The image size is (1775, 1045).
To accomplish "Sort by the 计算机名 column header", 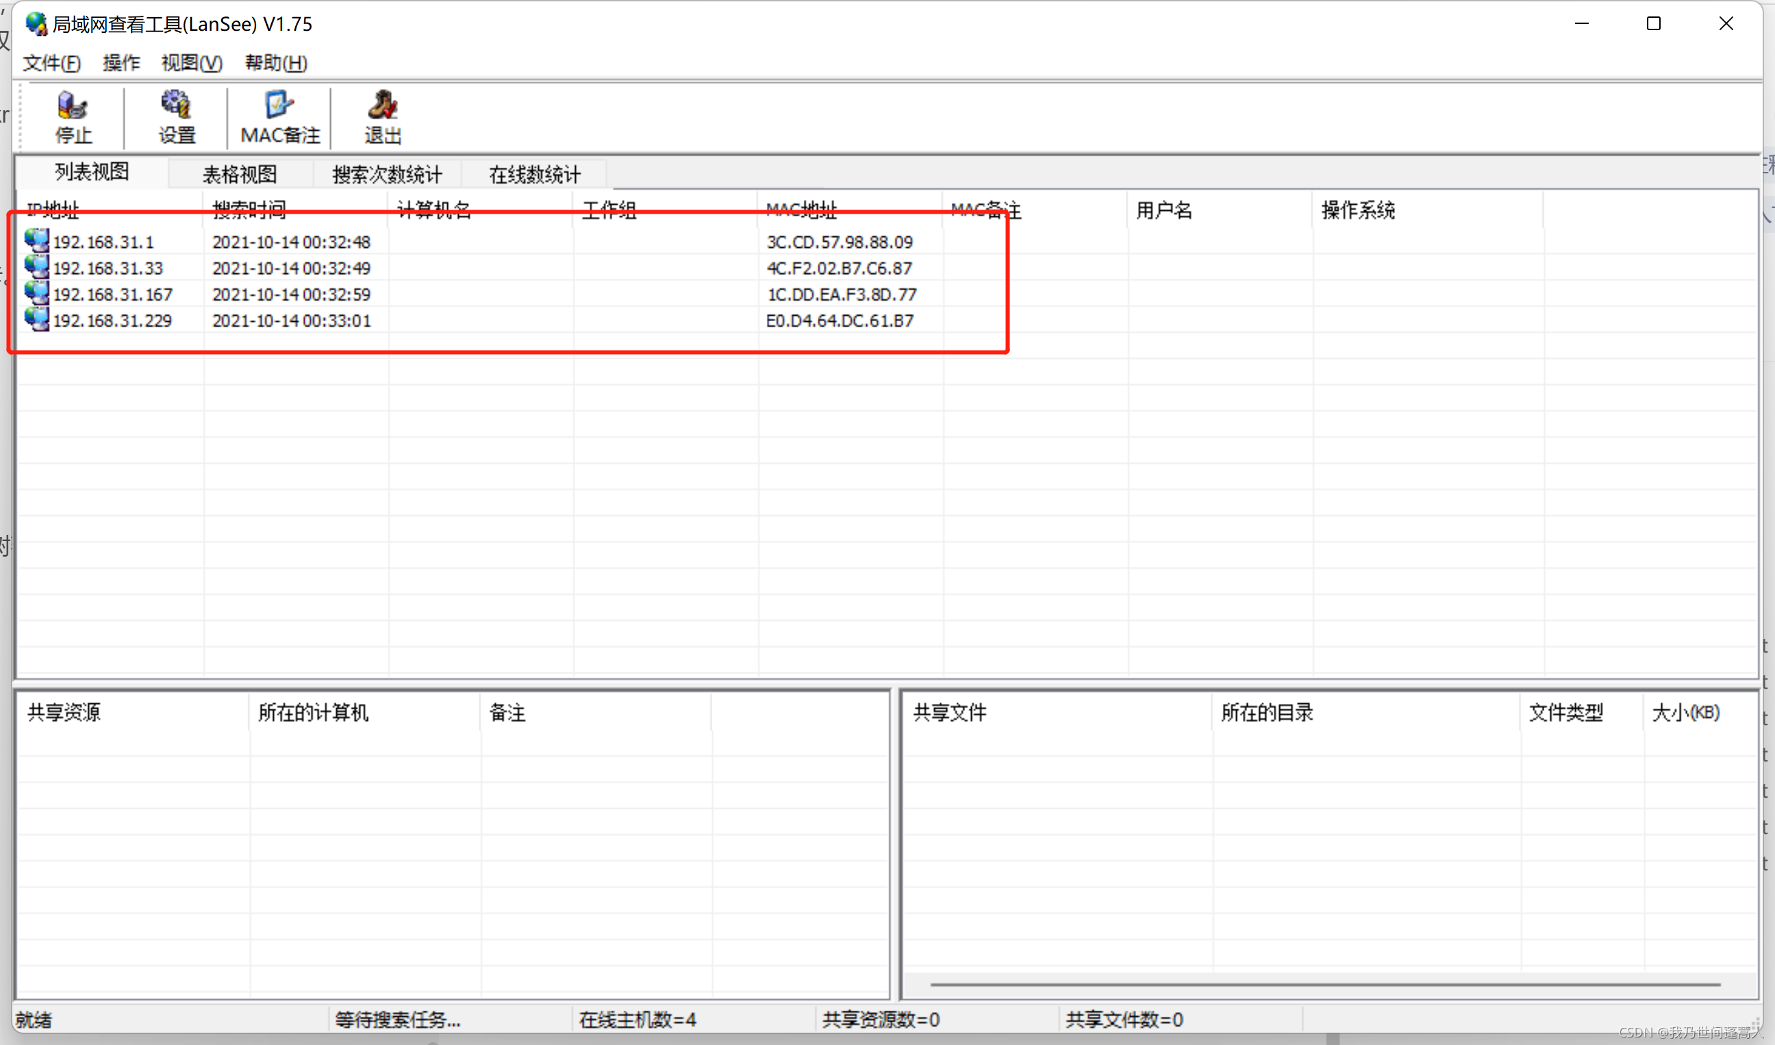I will (x=480, y=210).
